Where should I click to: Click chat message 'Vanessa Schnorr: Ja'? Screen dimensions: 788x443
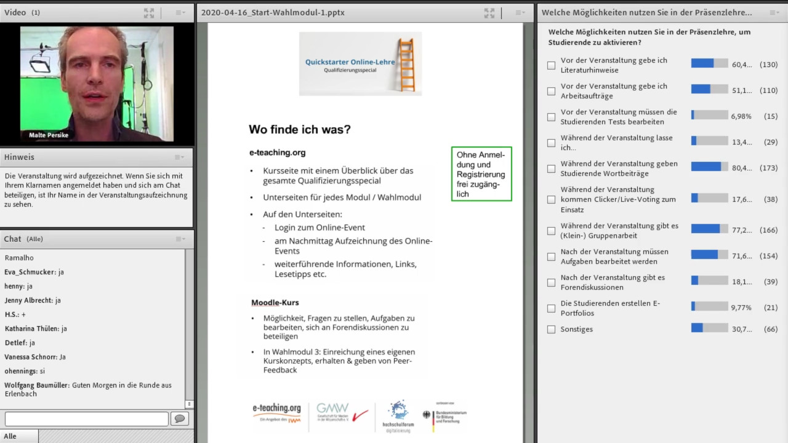point(35,357)
